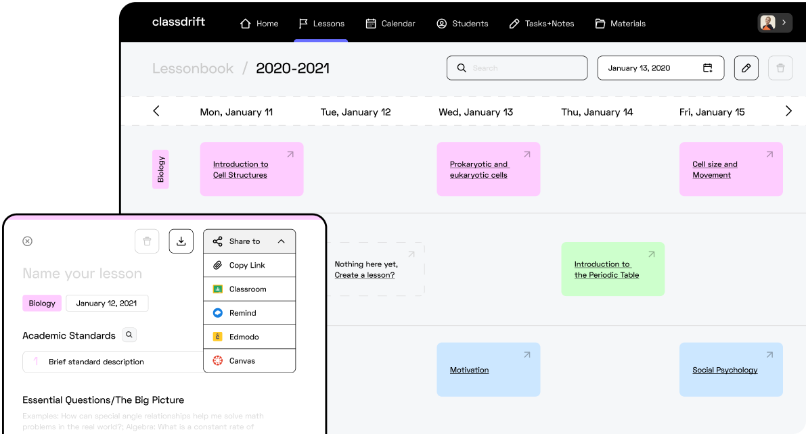This screenshot has height=434, width=806.
Task: Click the delete icon in lesson panel
Action: [147, 241]
